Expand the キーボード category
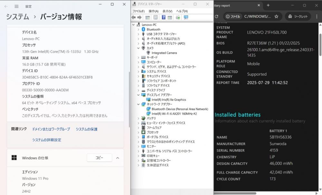322x195 pixels. 138,58
